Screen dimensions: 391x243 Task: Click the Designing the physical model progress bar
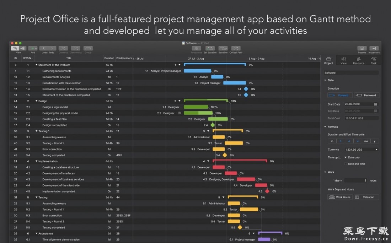[198, 113]
